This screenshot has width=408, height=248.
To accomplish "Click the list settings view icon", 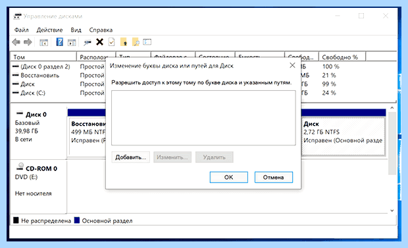I will click(x=147, y=42).
